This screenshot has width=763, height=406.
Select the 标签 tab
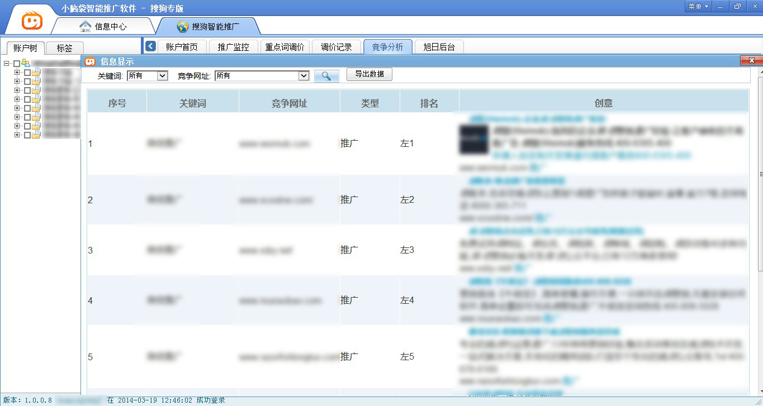pos(64,48)
